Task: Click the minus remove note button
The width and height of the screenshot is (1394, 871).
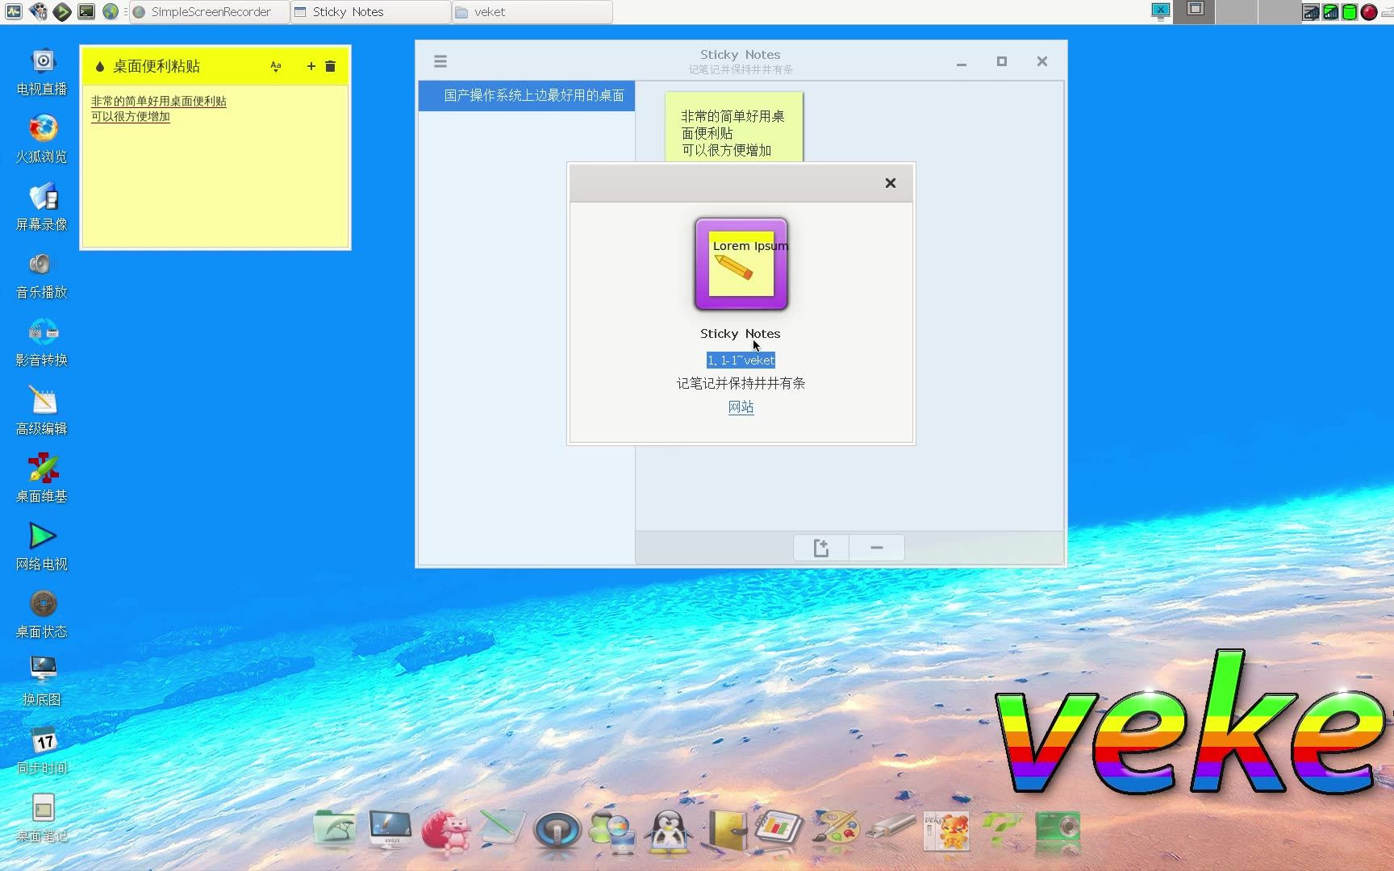Action: pos(877,548)
